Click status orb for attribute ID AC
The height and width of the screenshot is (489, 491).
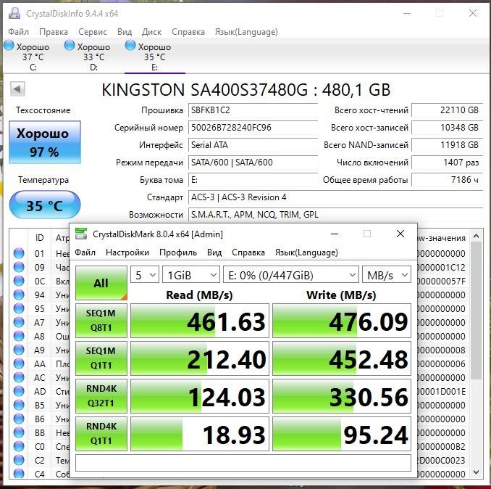tap(19, 377)
